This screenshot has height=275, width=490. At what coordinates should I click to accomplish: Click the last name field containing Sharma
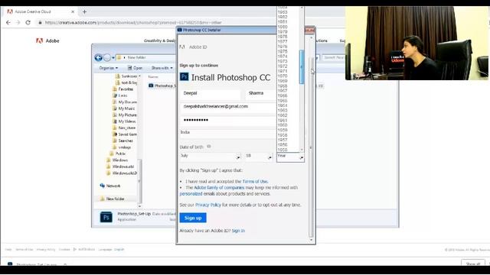(x=260, y=94)
